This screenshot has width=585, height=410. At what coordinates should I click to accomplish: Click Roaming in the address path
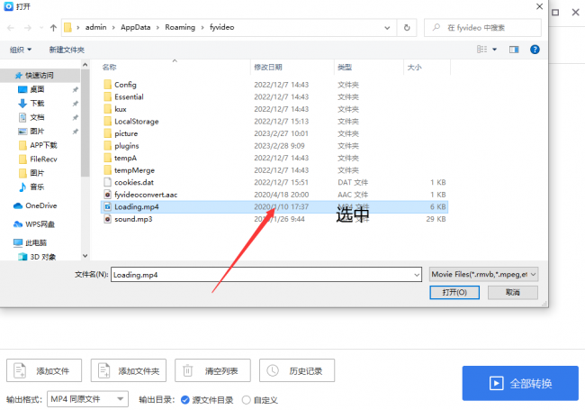pyautogui.click(x=180, y=27)
